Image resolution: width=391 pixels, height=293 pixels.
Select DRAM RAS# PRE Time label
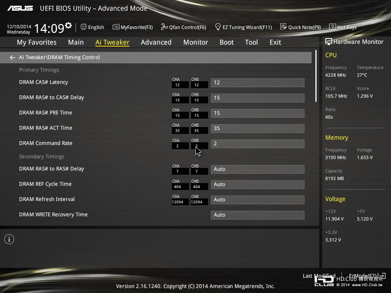point(45,113)
